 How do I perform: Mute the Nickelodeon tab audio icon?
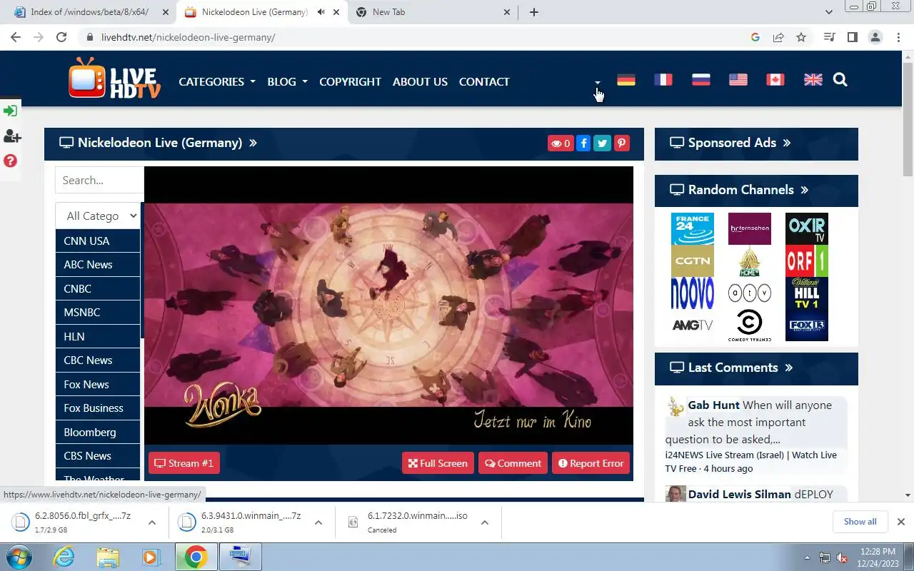tap(321, 12)
